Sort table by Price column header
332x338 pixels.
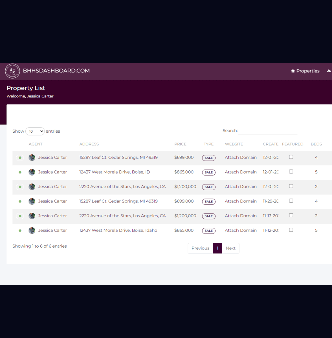180,144
